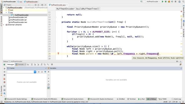
Task: Open Structure101 Studio Settings tool window
Action: coord(16,99)
